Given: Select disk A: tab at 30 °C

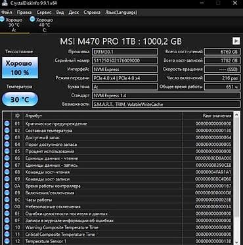Looking at the screenshot, I should [14, 25].
